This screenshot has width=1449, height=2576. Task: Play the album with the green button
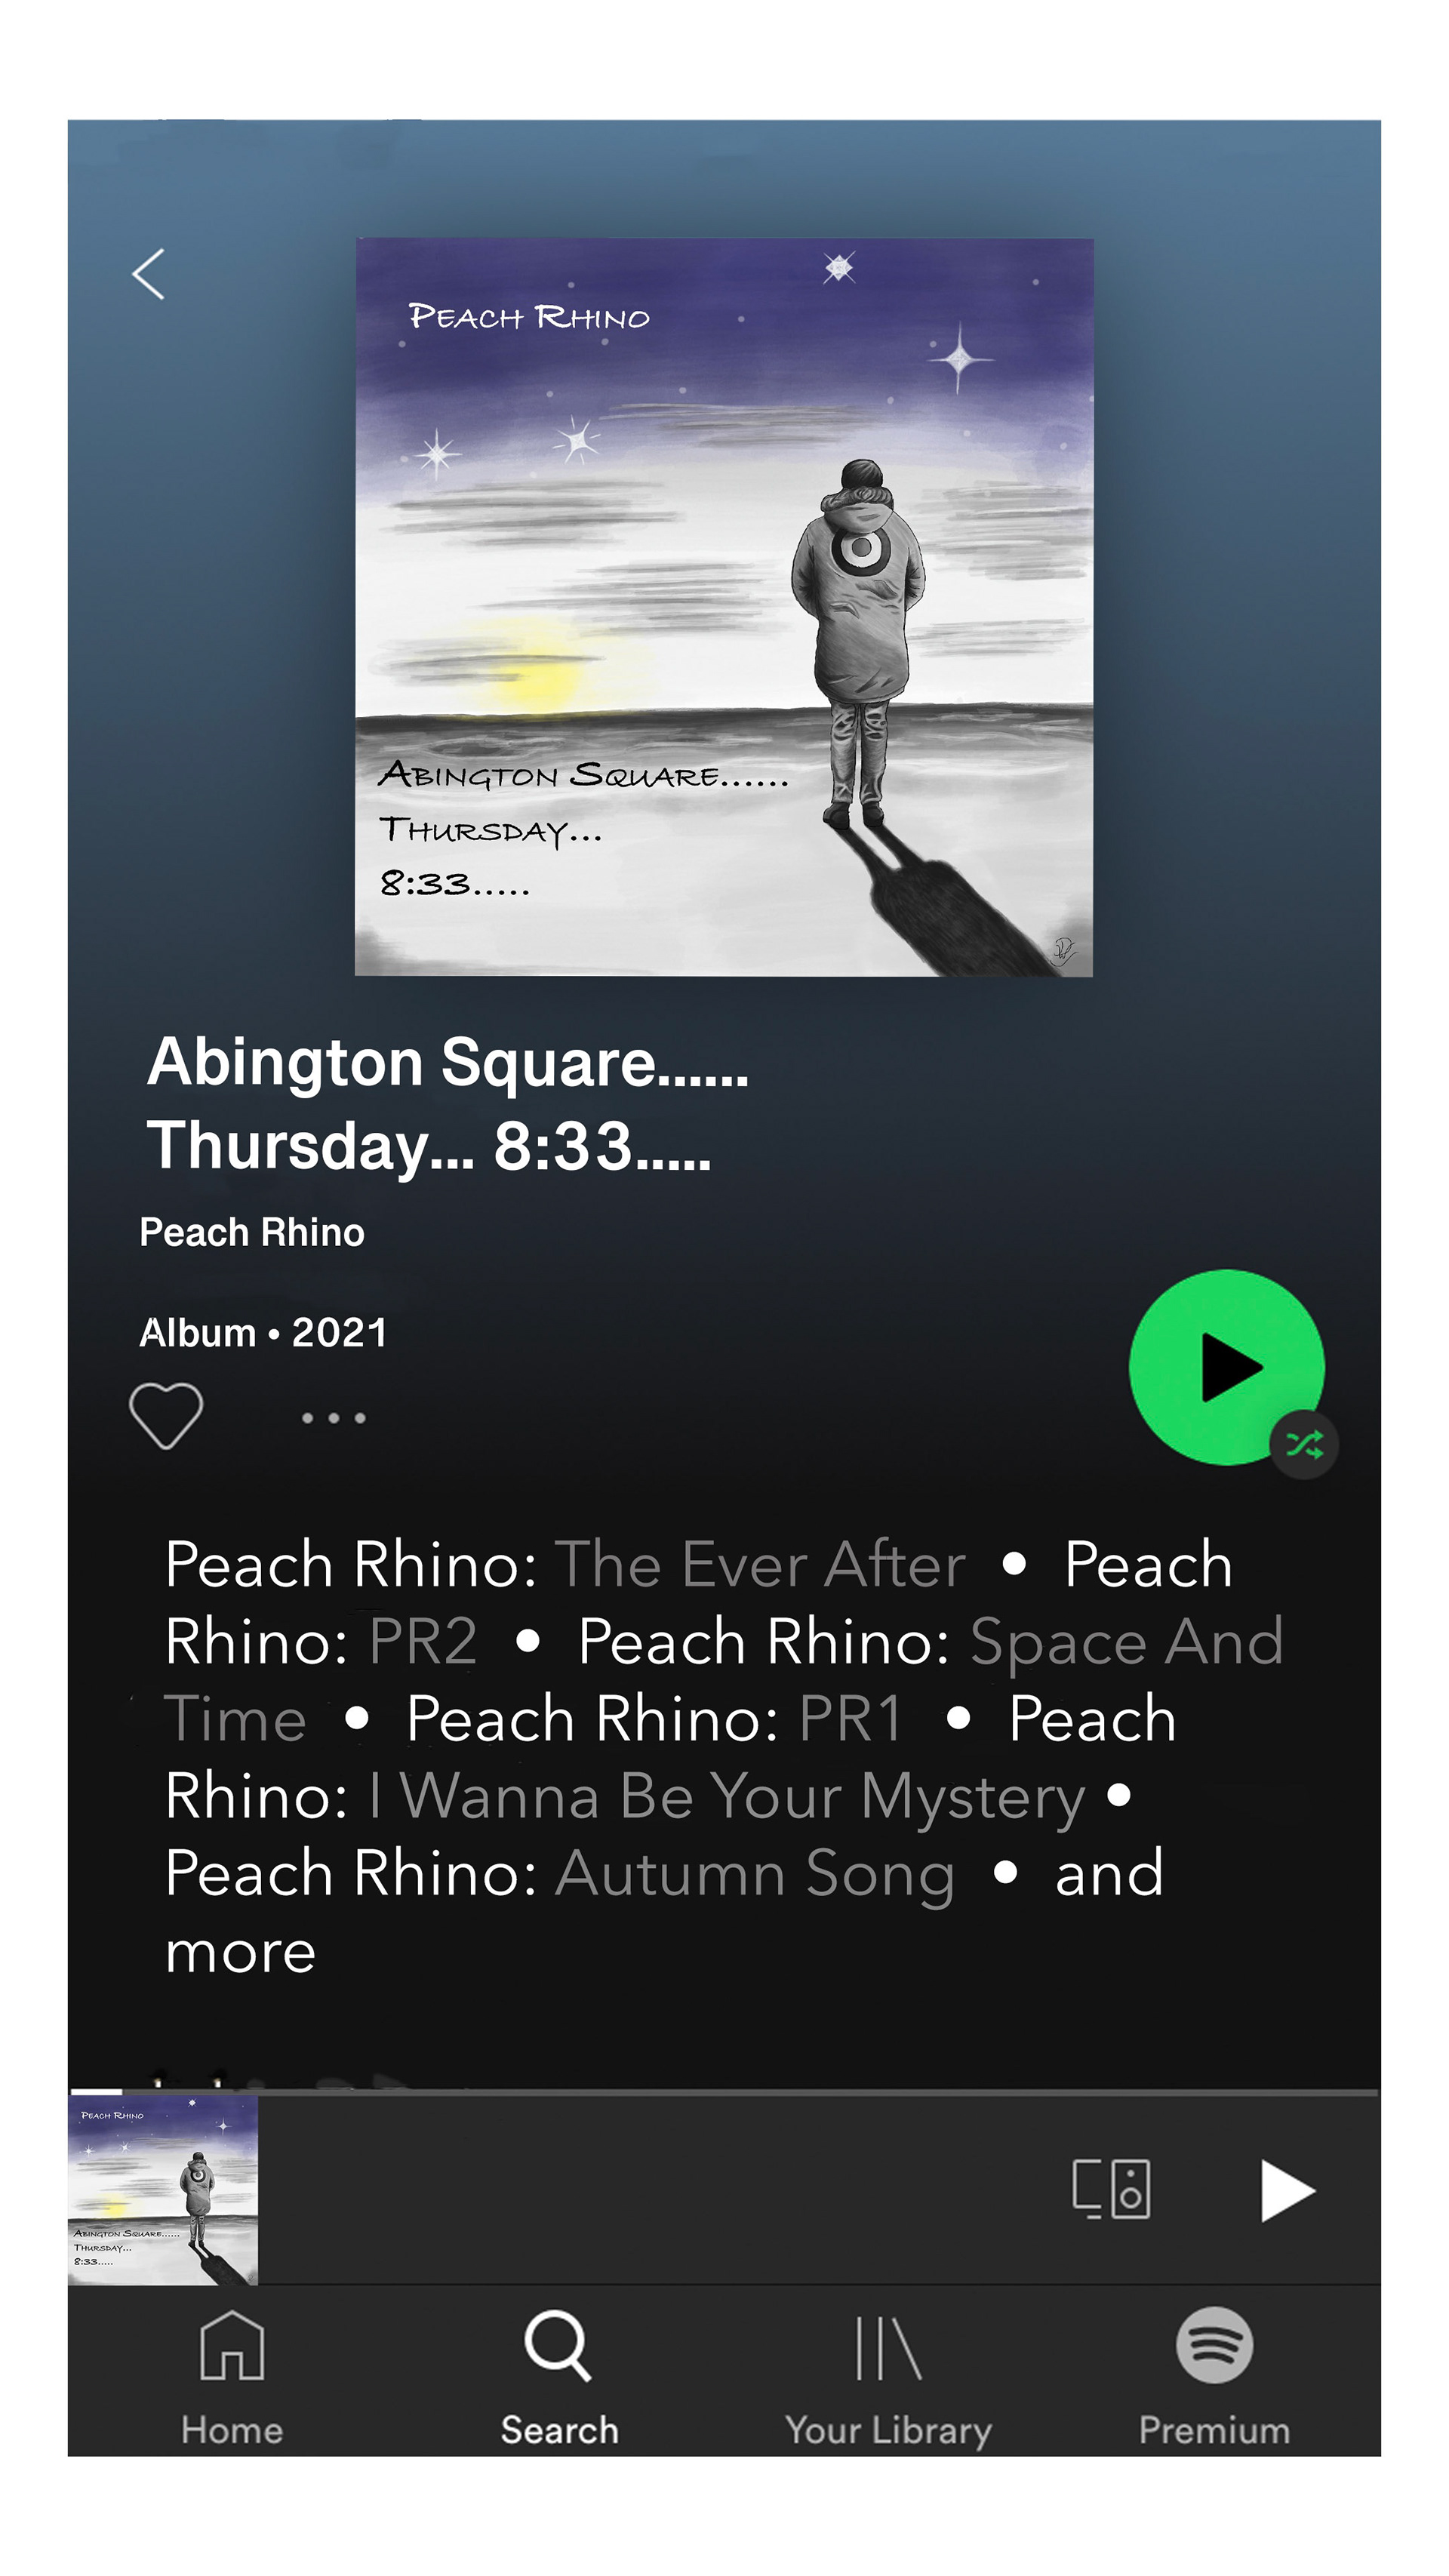1226,1367
